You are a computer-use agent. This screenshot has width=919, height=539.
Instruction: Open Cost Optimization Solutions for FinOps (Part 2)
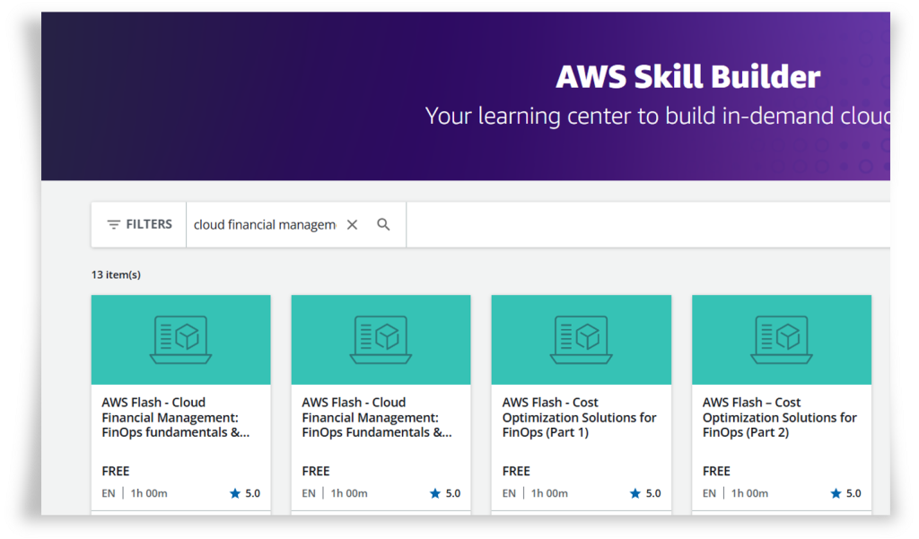[779, 418]
